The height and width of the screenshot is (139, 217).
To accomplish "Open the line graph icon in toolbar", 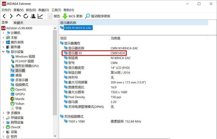I will (x=40, y=16).
